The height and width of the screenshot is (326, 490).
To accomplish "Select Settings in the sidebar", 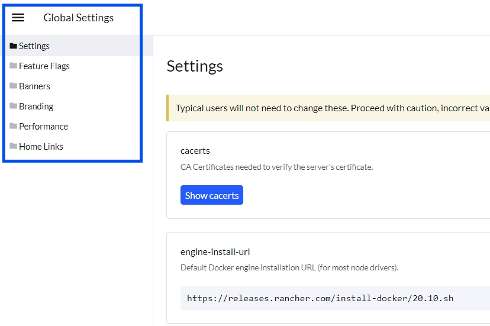I will 34,46.
